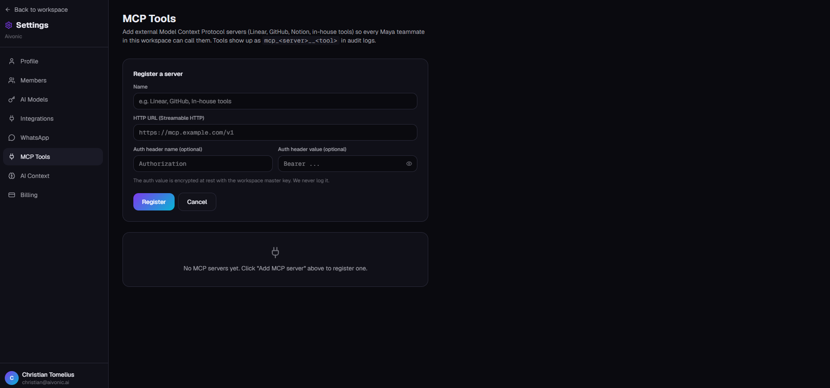Screen dimensions: 830x388
Task: Toggle auth header value visibility eye
Action: coord(409,164)
